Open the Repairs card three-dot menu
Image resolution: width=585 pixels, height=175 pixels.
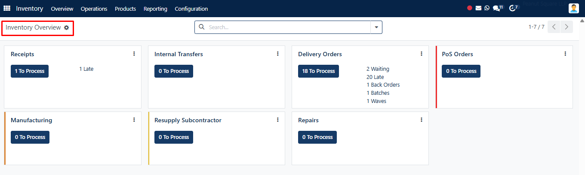[x=422, y=120]
